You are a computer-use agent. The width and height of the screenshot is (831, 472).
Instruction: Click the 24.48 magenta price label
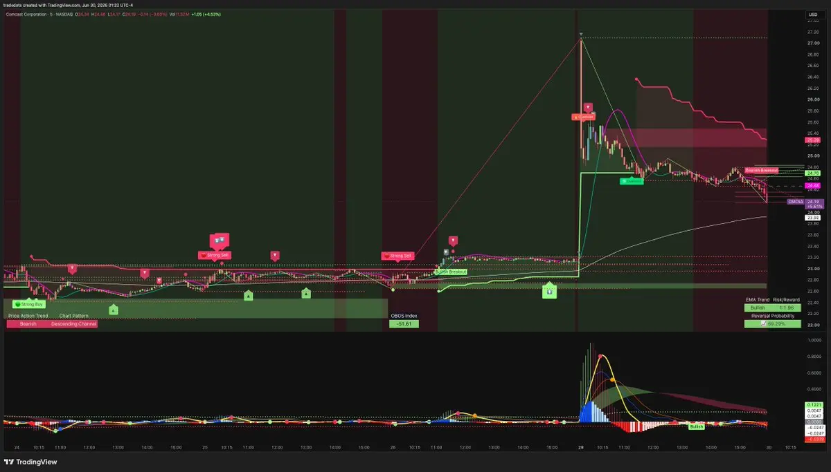pyautogui.click(x=813, y=186)
